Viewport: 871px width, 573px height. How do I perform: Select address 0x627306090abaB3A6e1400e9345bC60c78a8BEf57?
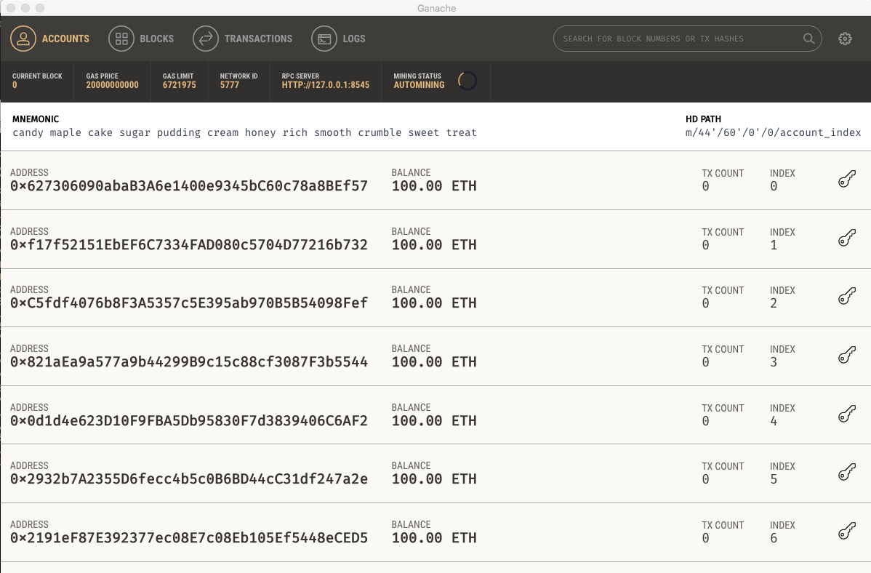[x=189, y=185]
